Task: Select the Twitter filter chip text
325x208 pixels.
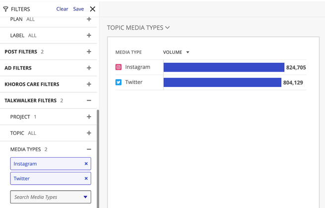Action: 22,178
